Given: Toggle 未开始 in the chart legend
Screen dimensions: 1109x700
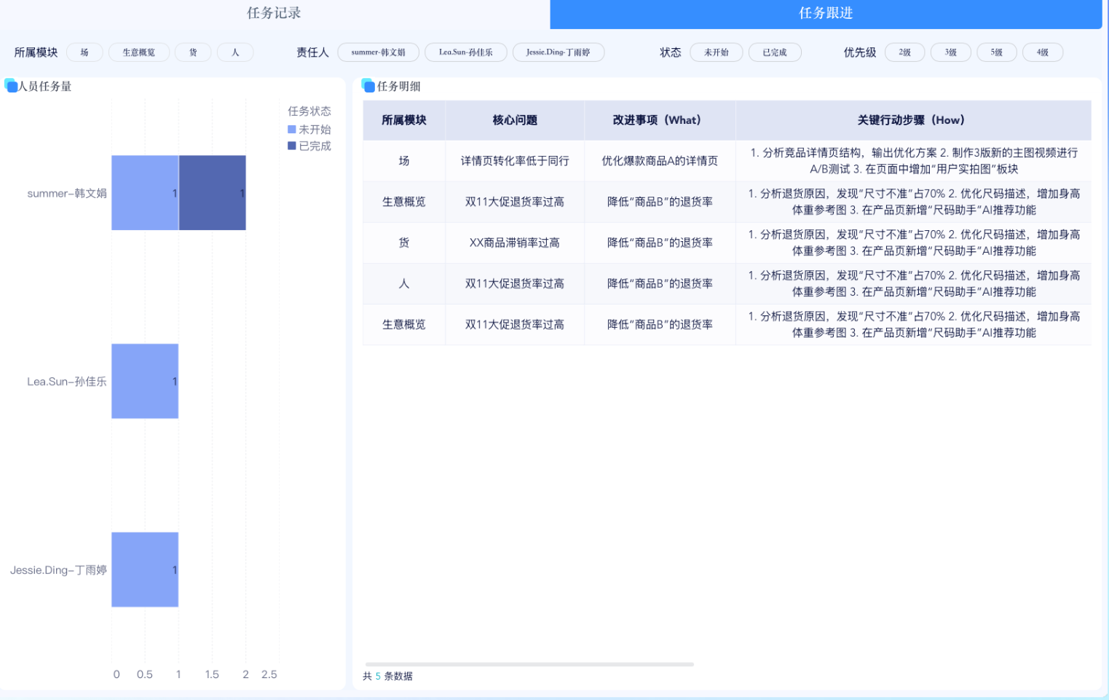Looking at the screenshot, I should (x=309, y=130).
